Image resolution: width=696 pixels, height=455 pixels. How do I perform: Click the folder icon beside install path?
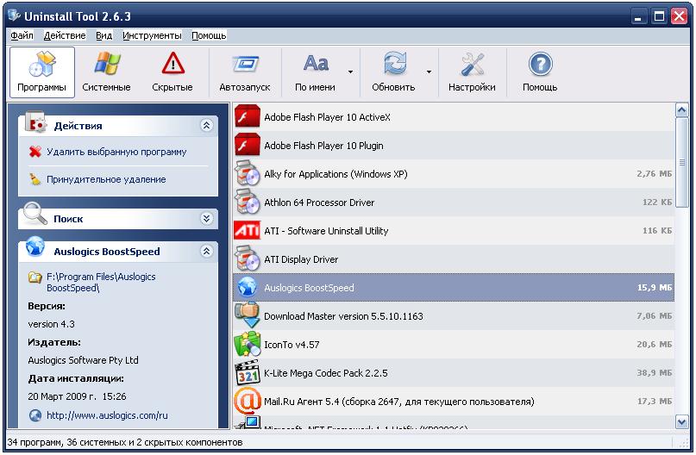click(35, 277)
